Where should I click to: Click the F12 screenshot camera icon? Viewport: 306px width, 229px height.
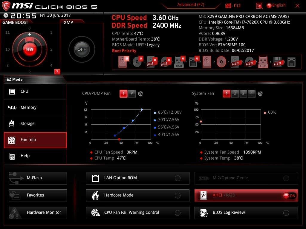[228, 6]
